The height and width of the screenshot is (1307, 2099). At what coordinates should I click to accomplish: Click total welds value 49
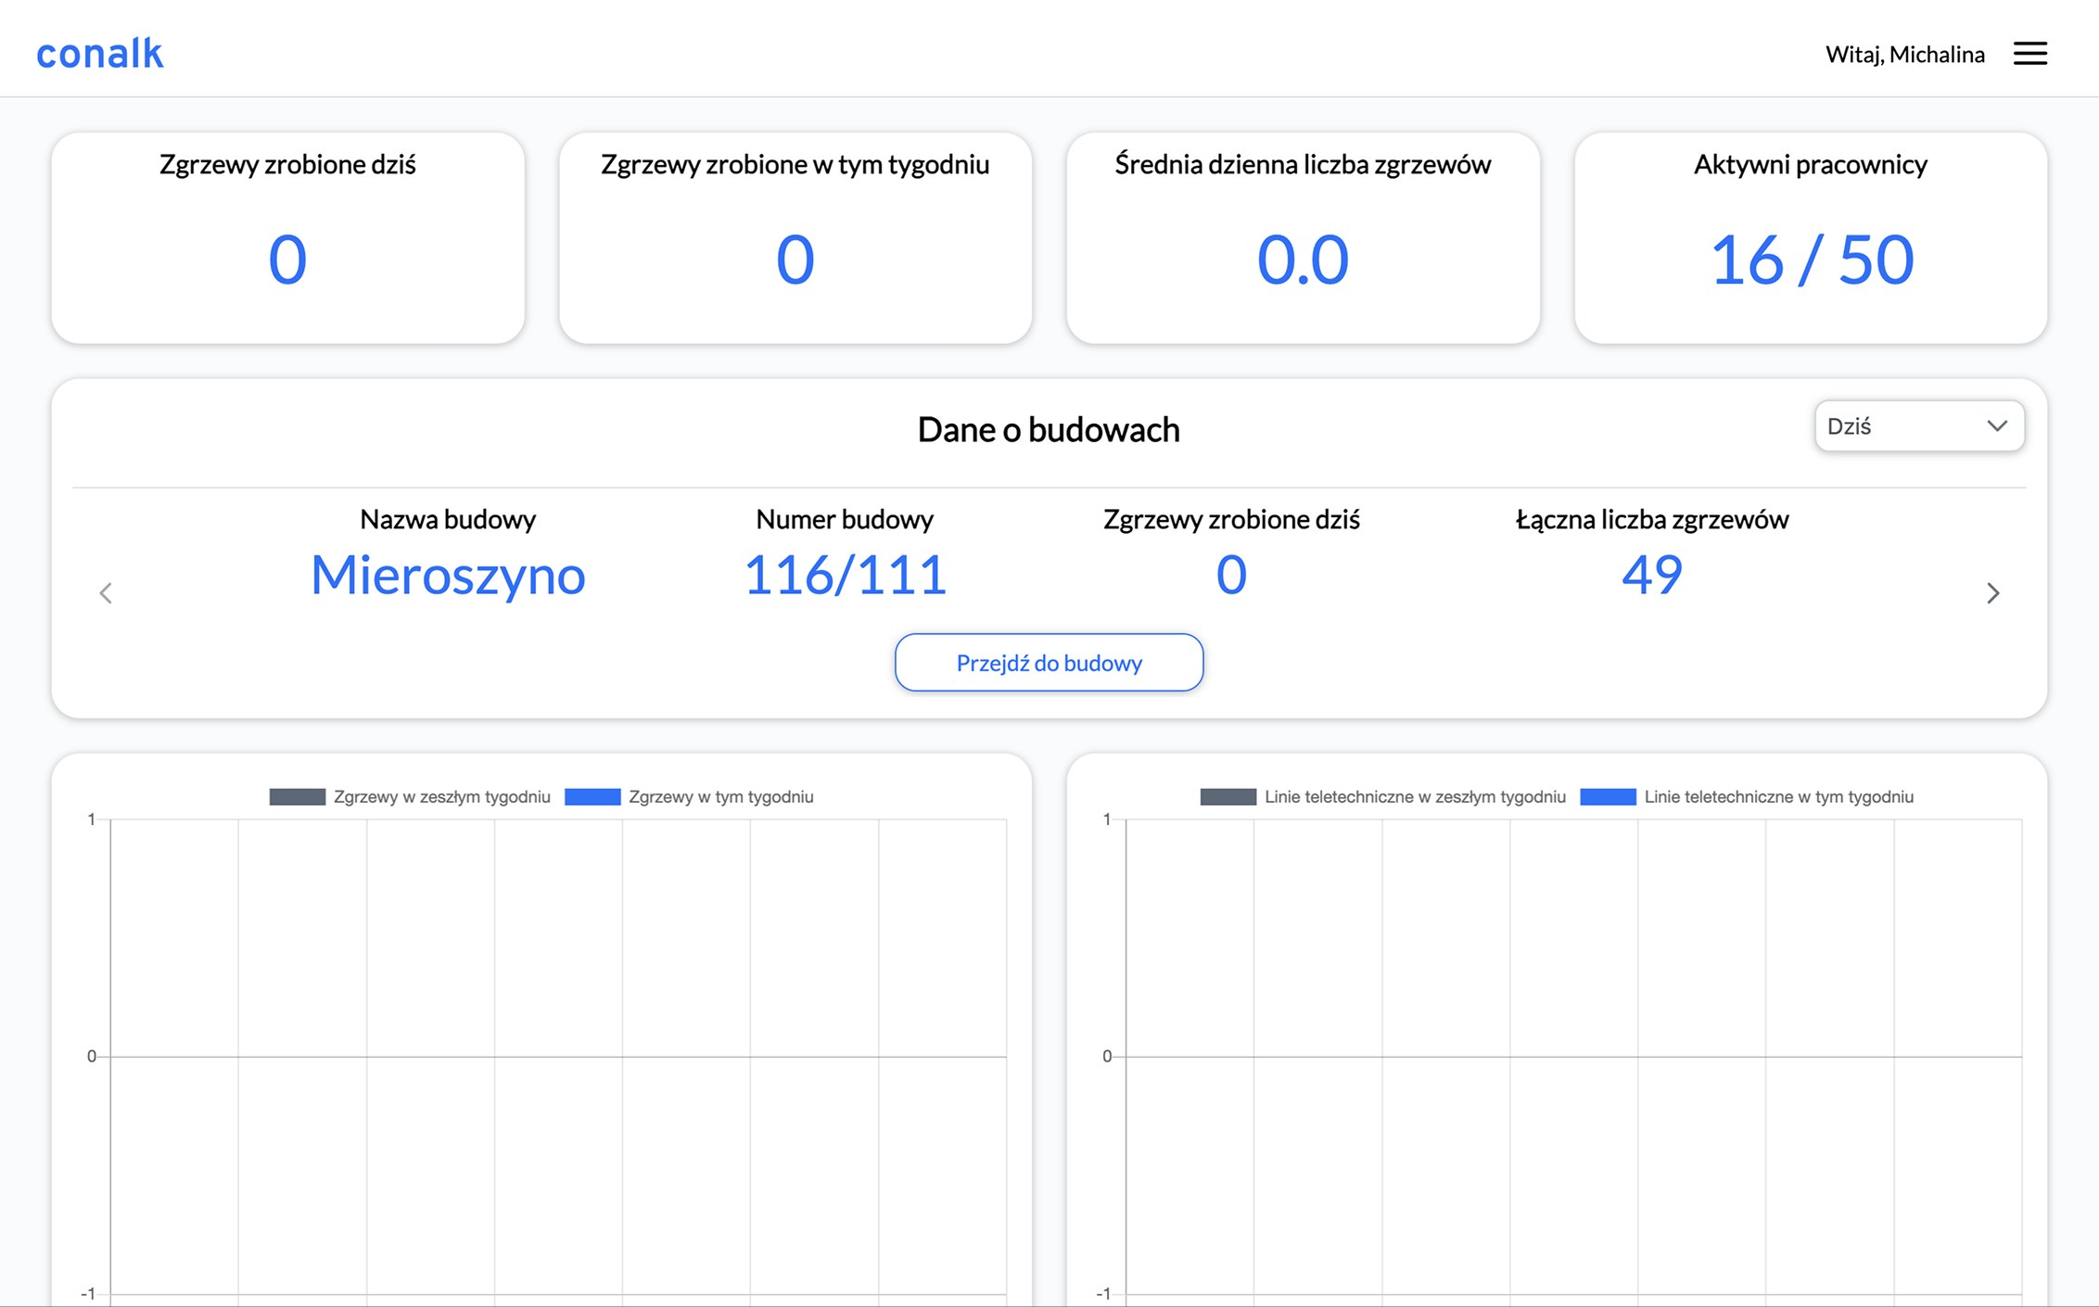coord(1651,575)
